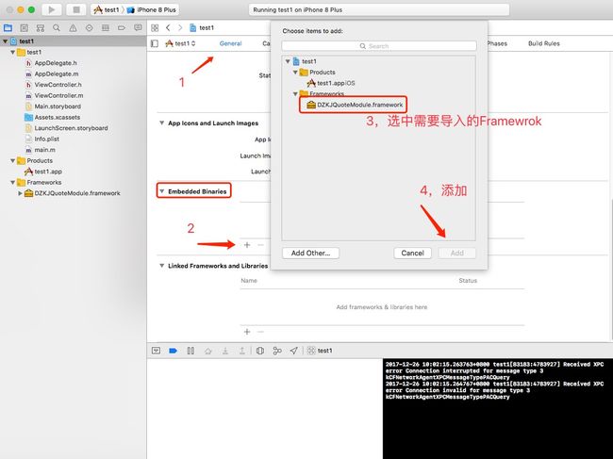This screenshot has width=613, height=459.
Task: Select iPhone 8 Plus run destination
Action: pyautogui.click(x=151, y=9)
